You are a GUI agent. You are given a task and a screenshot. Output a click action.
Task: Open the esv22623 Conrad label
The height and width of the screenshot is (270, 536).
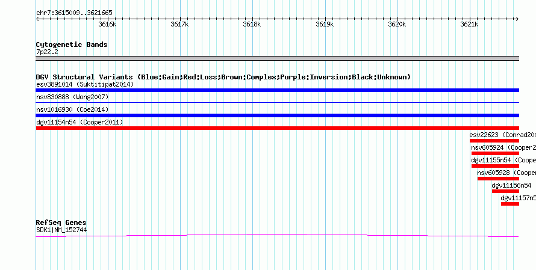tap(502, 135)
